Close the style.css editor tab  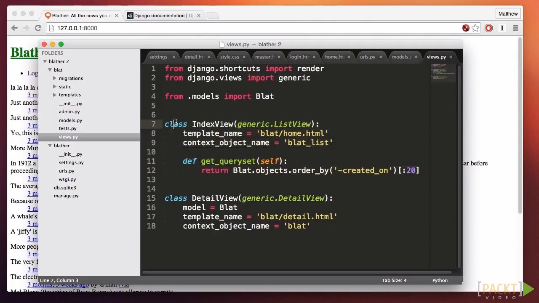coord(244,57)
